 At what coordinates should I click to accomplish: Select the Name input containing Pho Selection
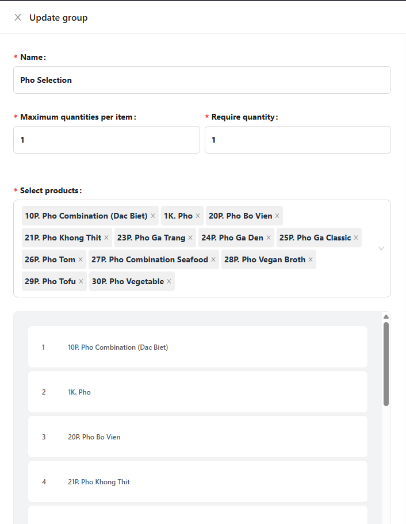click(202, 79)
